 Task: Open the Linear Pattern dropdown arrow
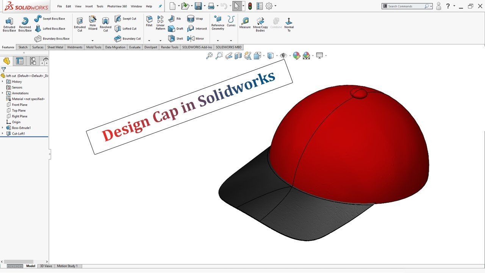(160, 41)
